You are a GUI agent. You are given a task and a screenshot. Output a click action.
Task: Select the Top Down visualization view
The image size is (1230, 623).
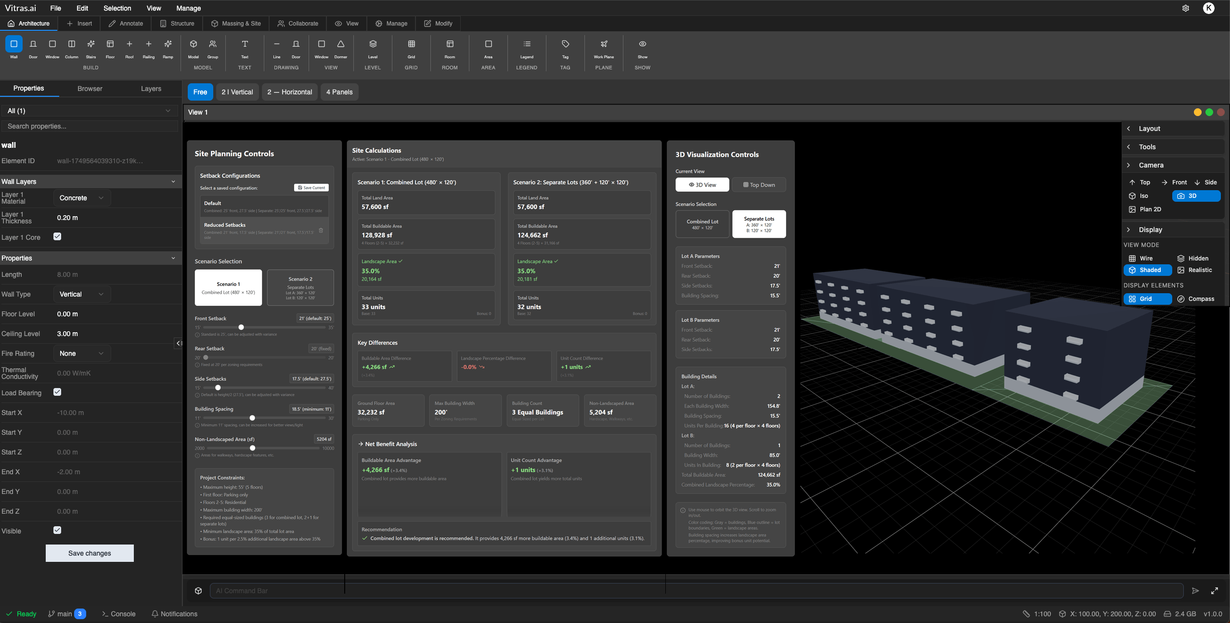758,184
